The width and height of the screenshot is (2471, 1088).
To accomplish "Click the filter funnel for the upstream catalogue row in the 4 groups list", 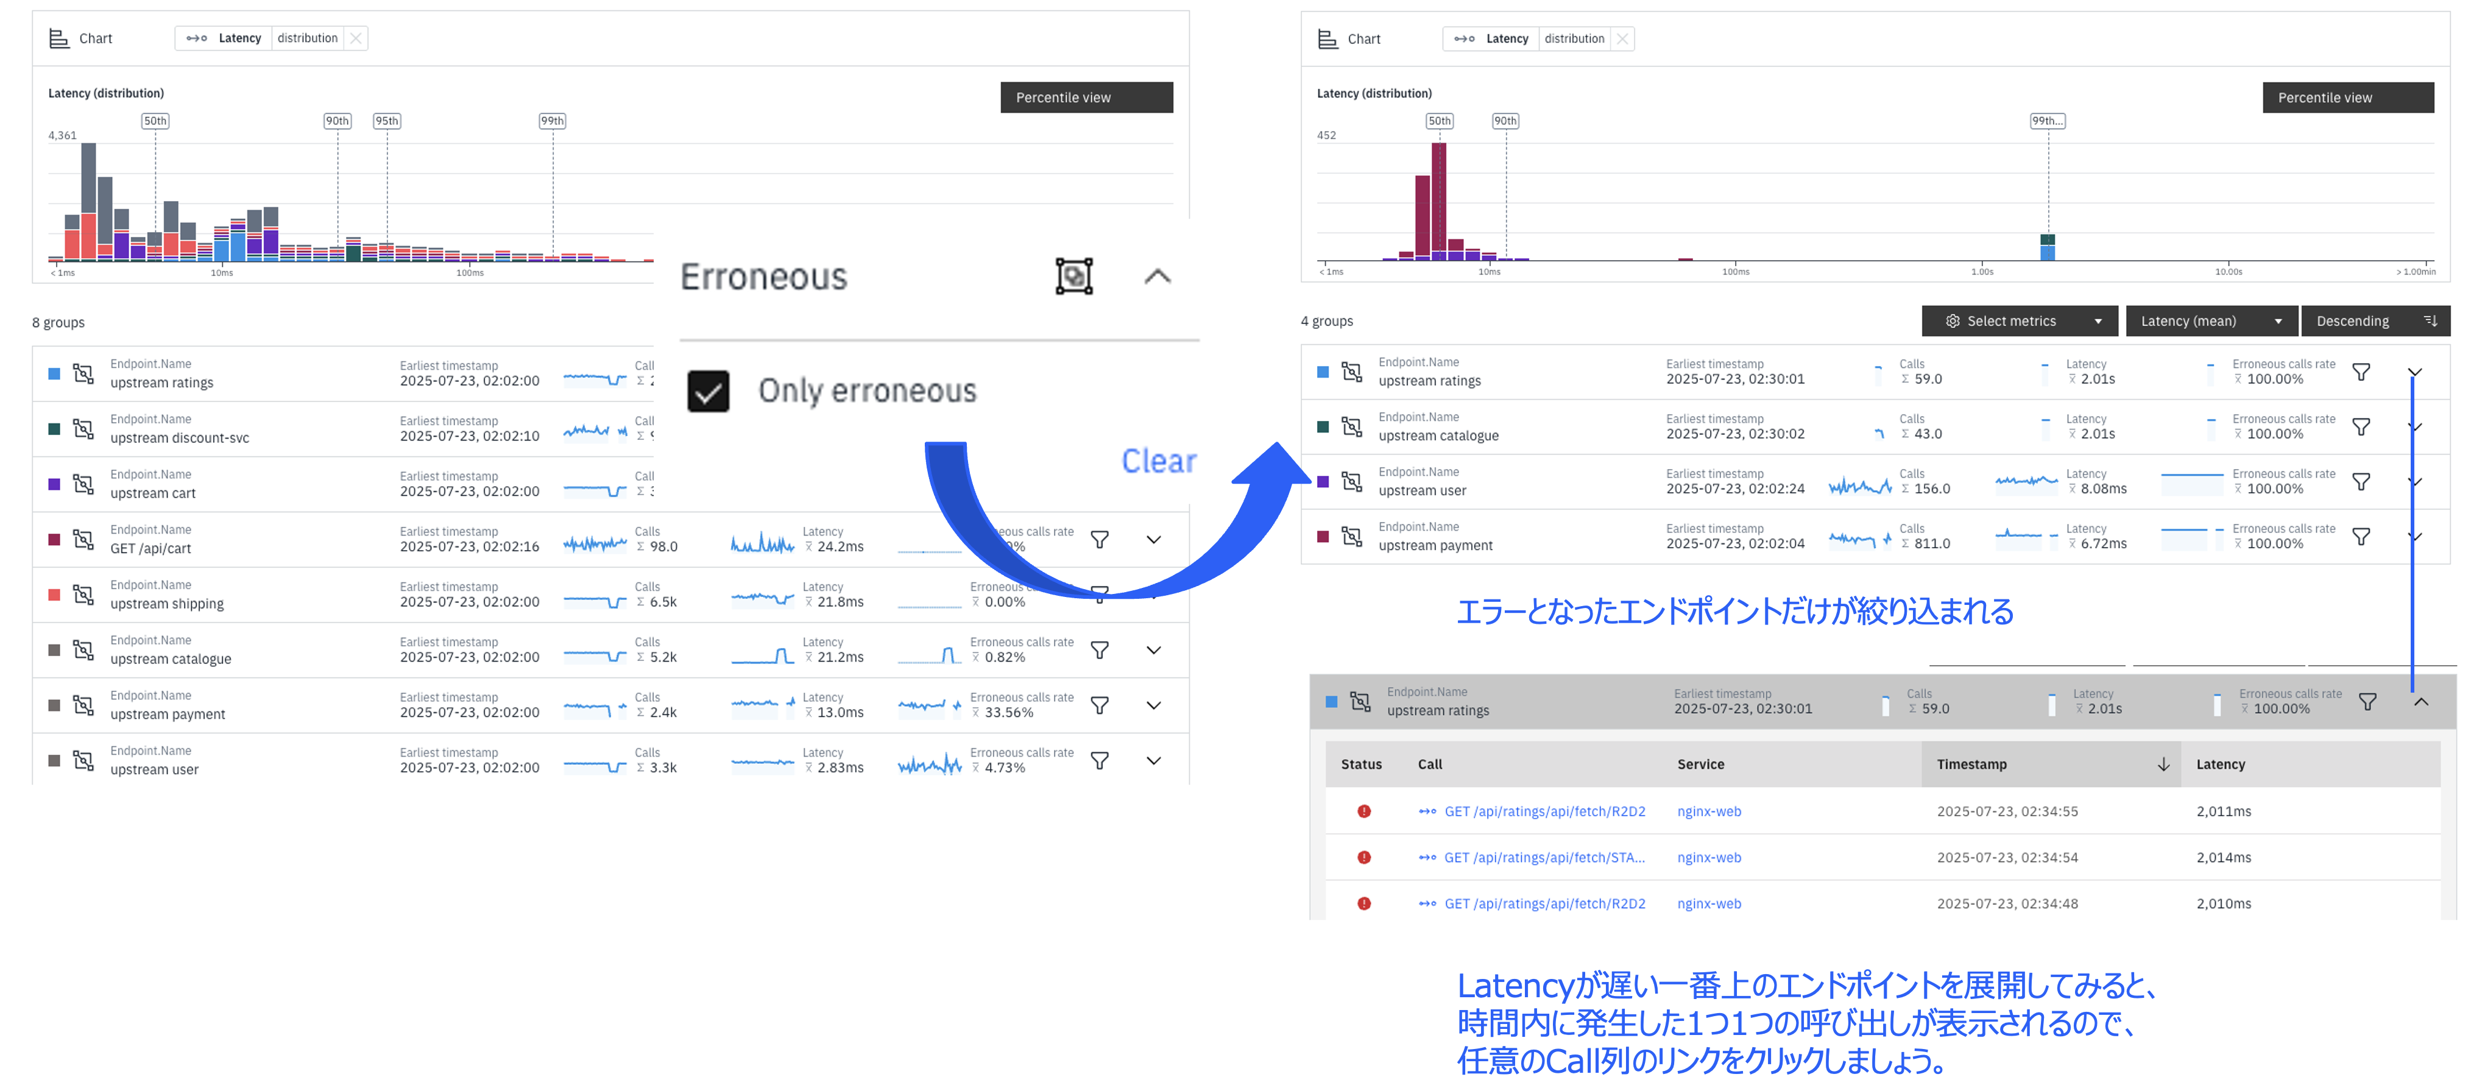I will coord(2361,427).
